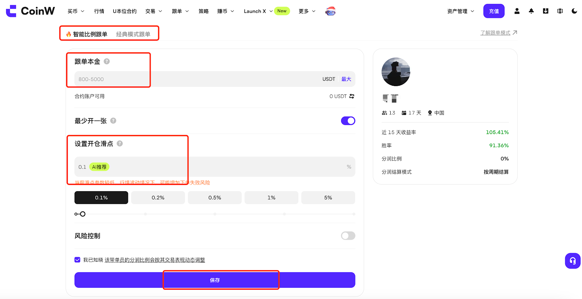Expand the 买币 dropdown menu

click(x=76, y=11)
